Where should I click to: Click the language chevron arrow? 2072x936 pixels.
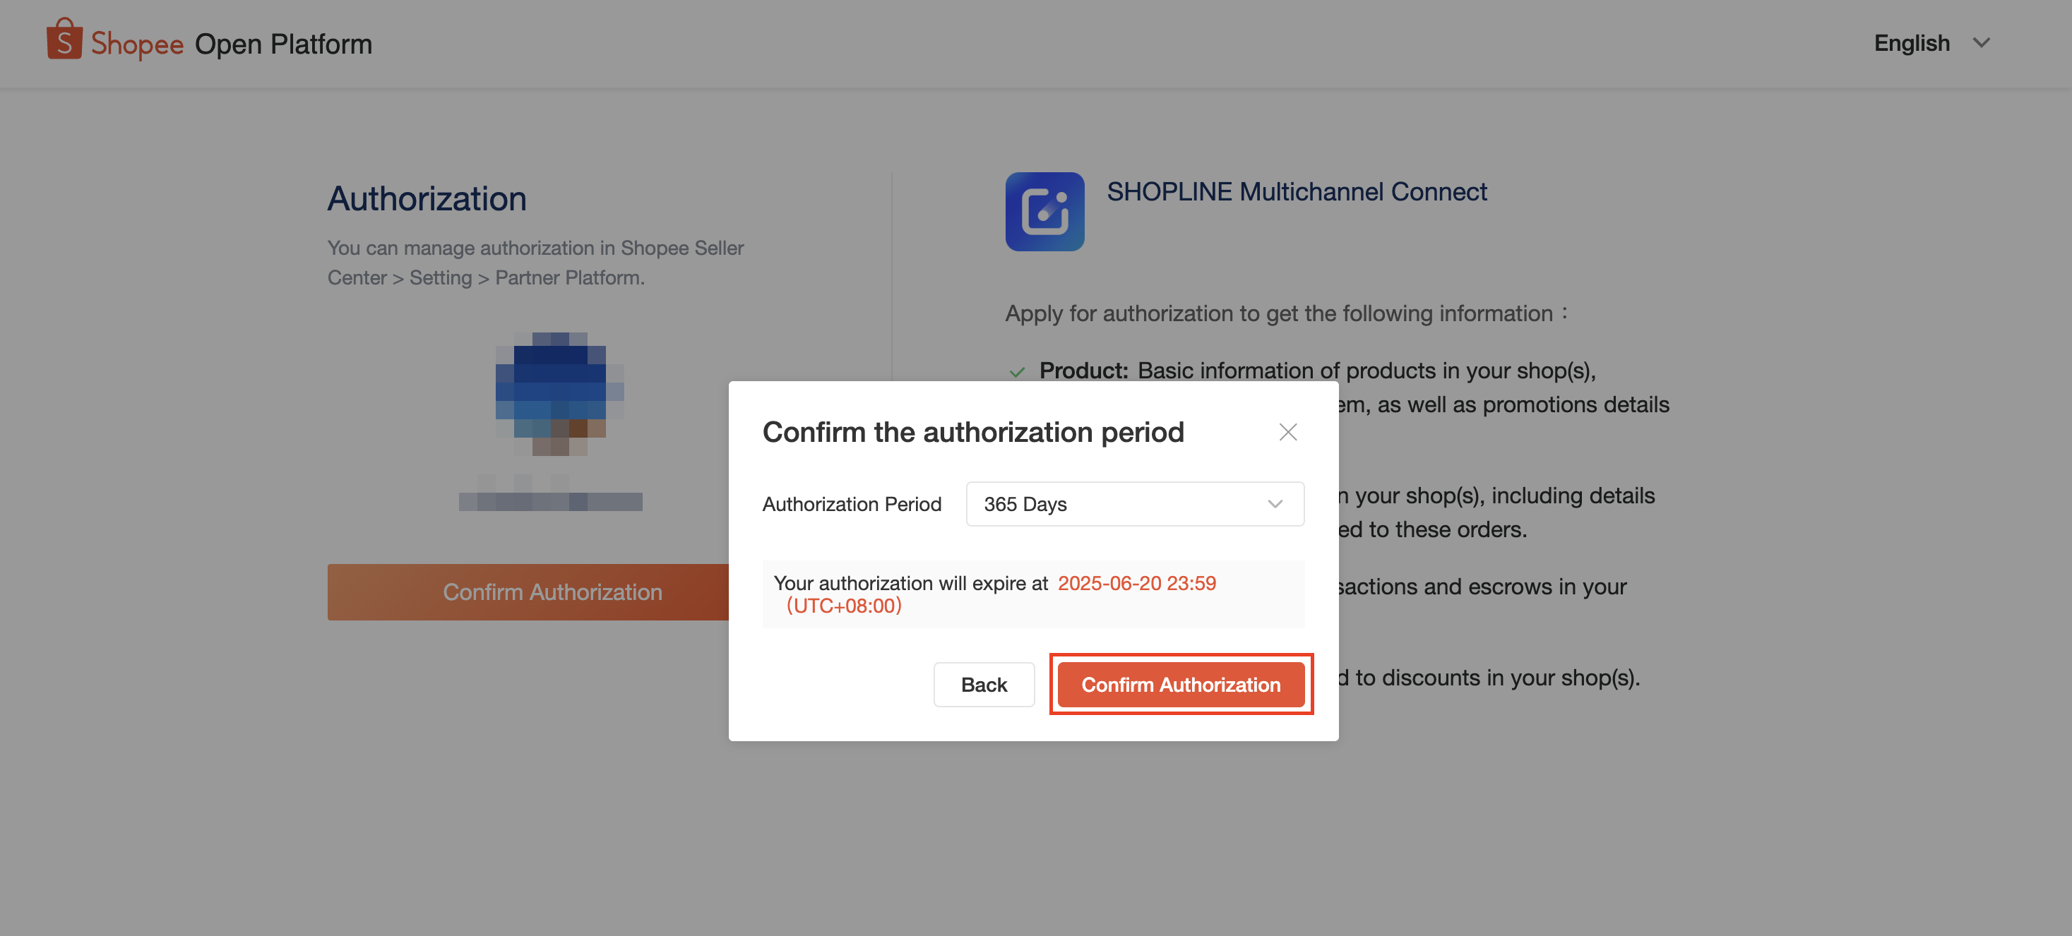(1981, 42)
